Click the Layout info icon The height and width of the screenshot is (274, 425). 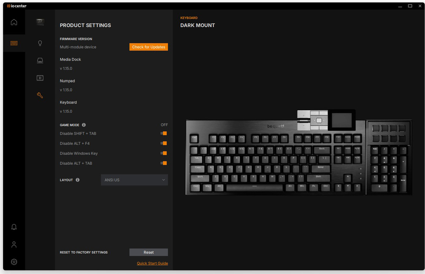pos(78,180)
